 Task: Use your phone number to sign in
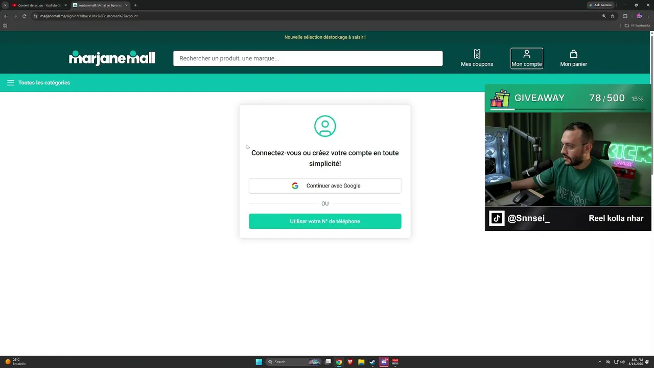[x=325, y=221]
